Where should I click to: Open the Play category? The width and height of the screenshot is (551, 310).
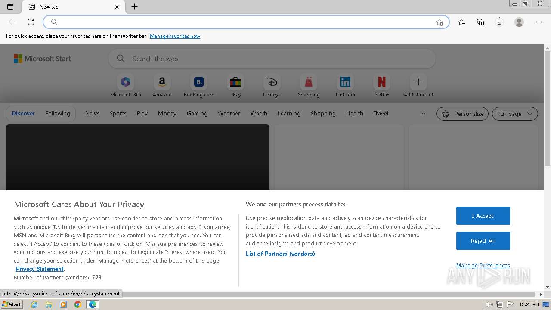[142, 113]
